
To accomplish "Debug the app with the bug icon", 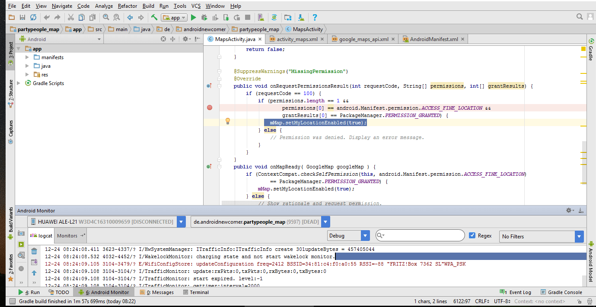I will [x=204, y=18].
